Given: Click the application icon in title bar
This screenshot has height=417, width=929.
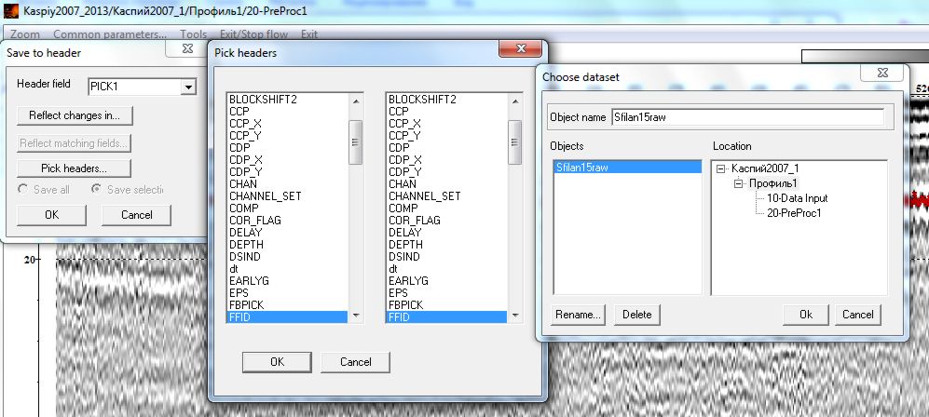Looking at the screenshot, I should [10, 10].
